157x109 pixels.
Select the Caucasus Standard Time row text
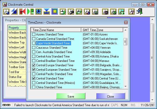coord(52,48)
